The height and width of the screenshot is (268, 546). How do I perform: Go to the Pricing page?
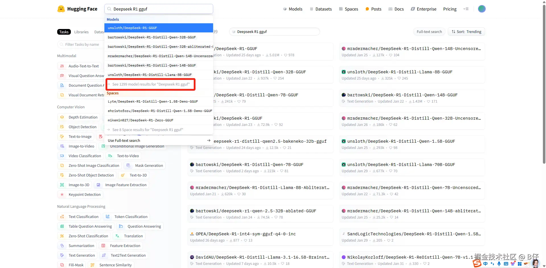[450, 9]
